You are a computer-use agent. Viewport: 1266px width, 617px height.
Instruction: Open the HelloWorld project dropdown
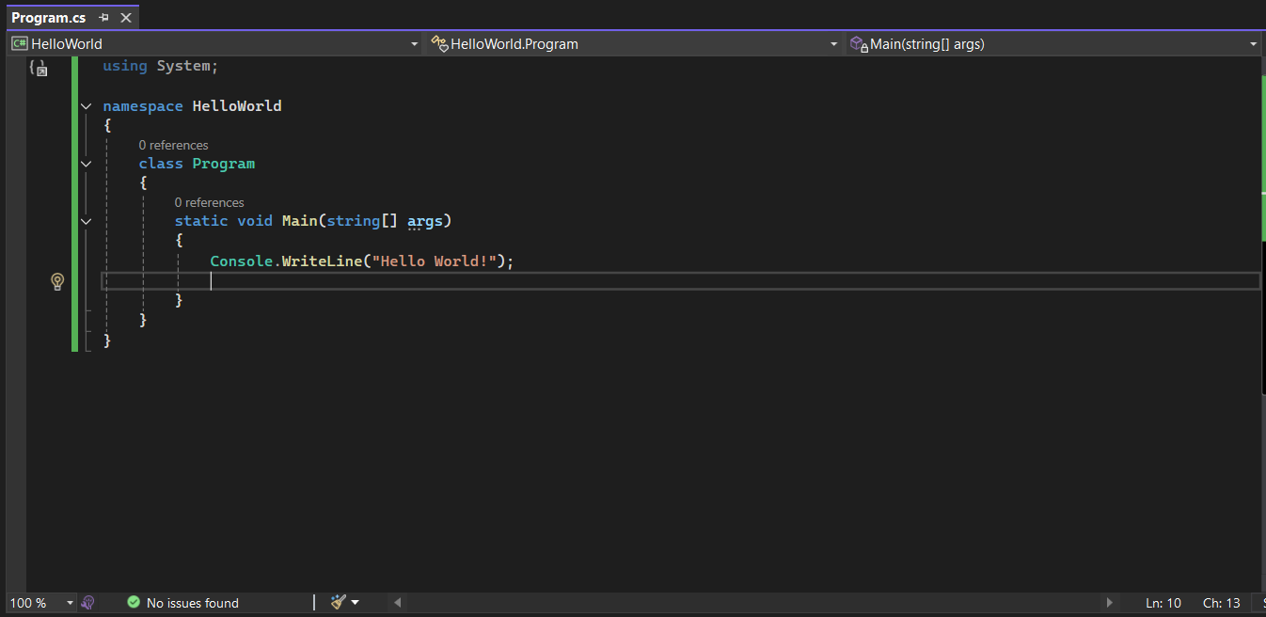pos(415,44)
